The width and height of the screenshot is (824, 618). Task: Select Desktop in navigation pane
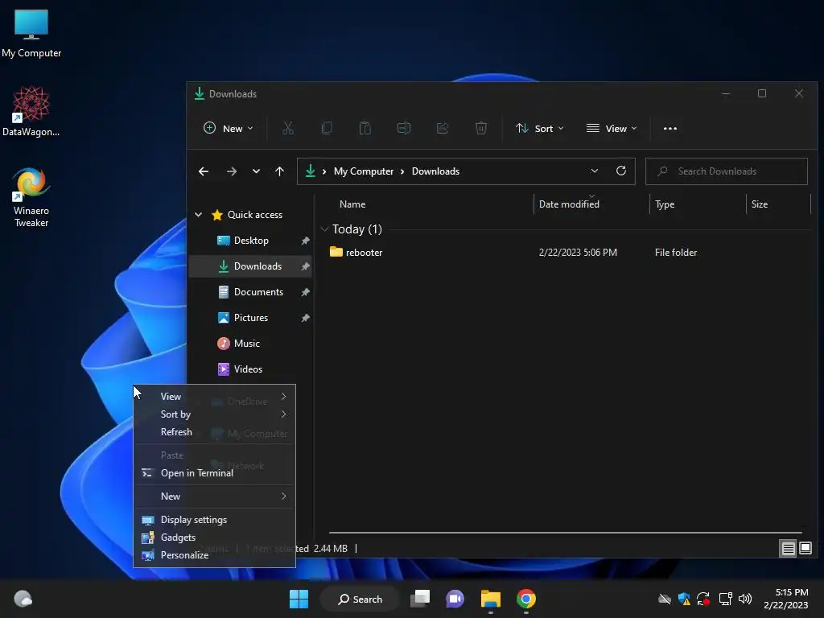pyautogui.click(x=250, y=241)
